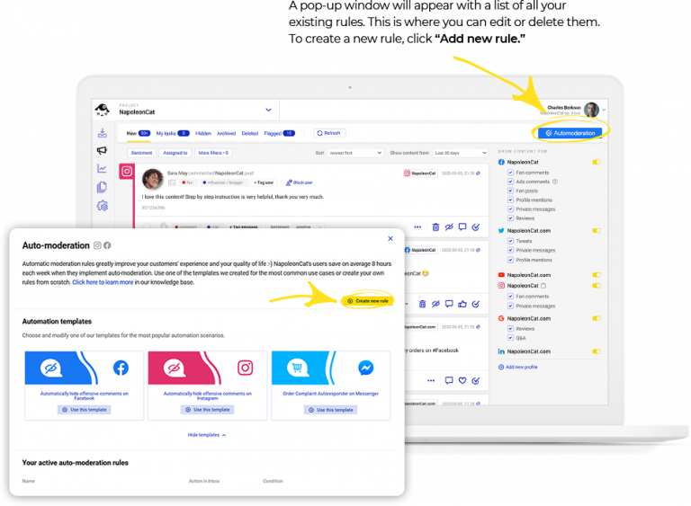Delete the second post with trash icon
Screen dimensions: 691x506
tap(422, 304)
